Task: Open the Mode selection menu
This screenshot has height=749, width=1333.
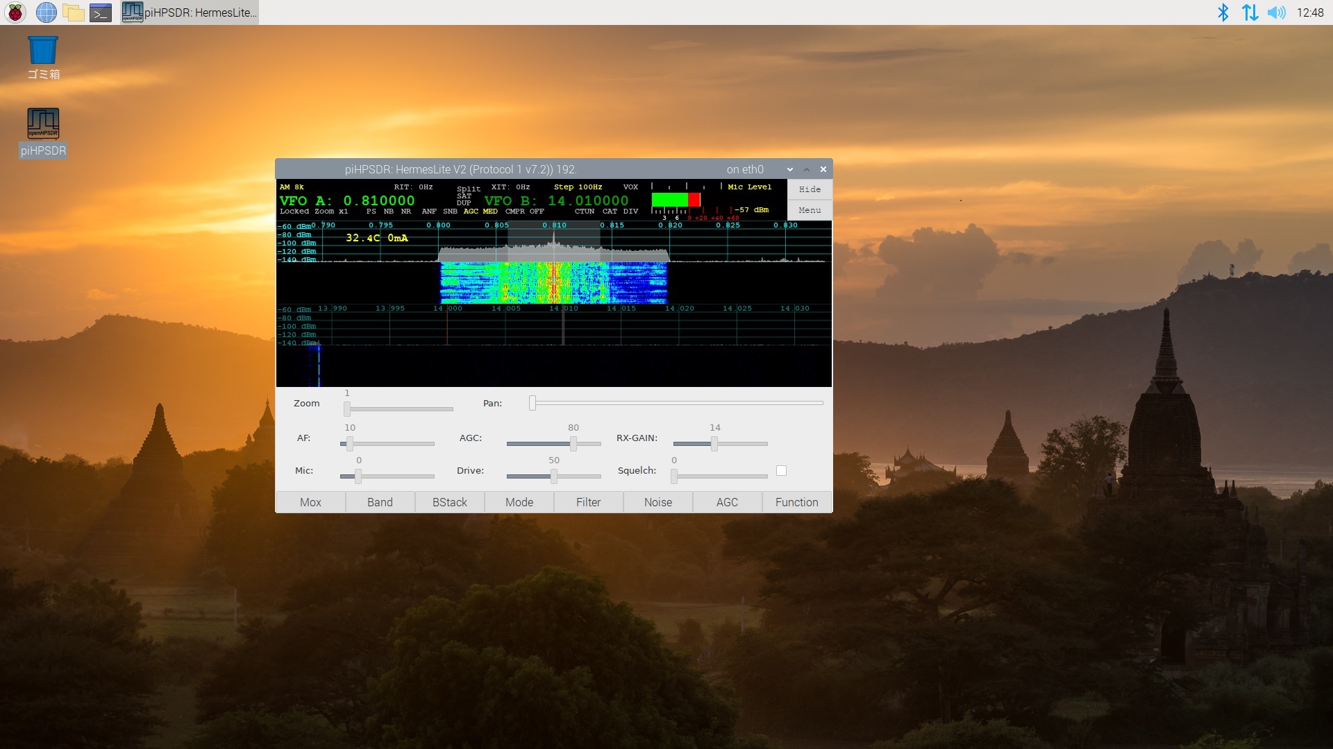Action: click(519, 502)
